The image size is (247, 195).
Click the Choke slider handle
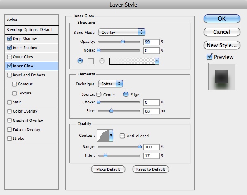click(98, 102)
